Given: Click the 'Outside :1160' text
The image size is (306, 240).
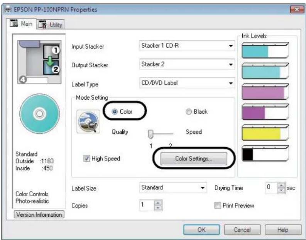Looking at the screenshot, I should click(x=34, y=161).
